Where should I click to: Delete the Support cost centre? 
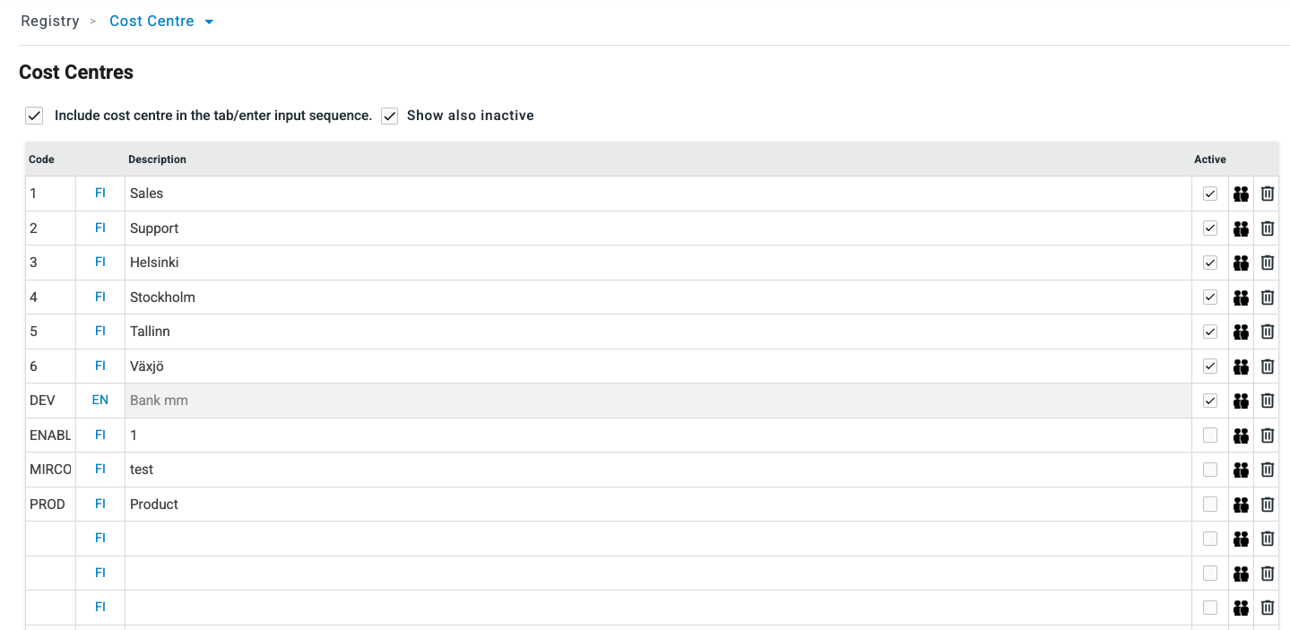1268,229
